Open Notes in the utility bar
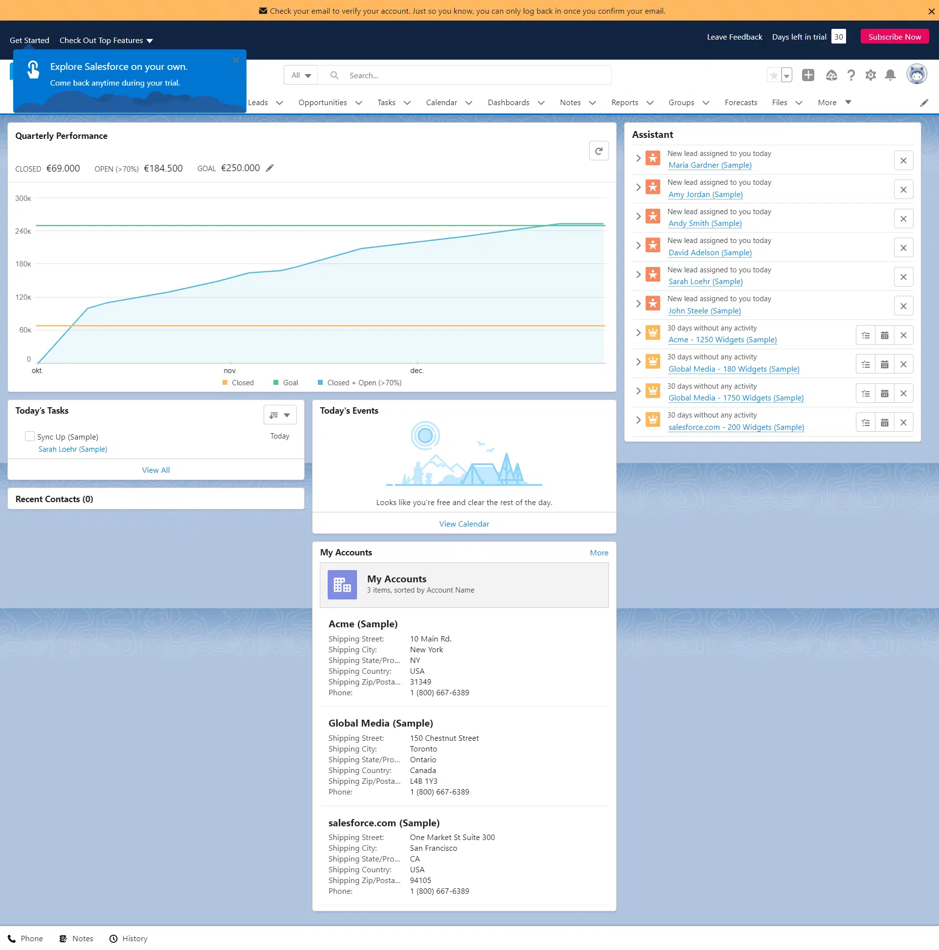Viewport: 939px width, 950px height. (76, 939)
